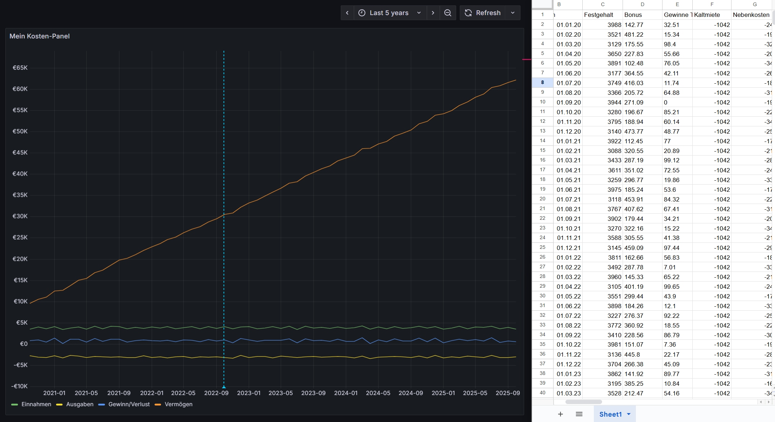Click the clock icon in the time picker
This screenshot has height=422, width=775.
[x=361, y=13]
